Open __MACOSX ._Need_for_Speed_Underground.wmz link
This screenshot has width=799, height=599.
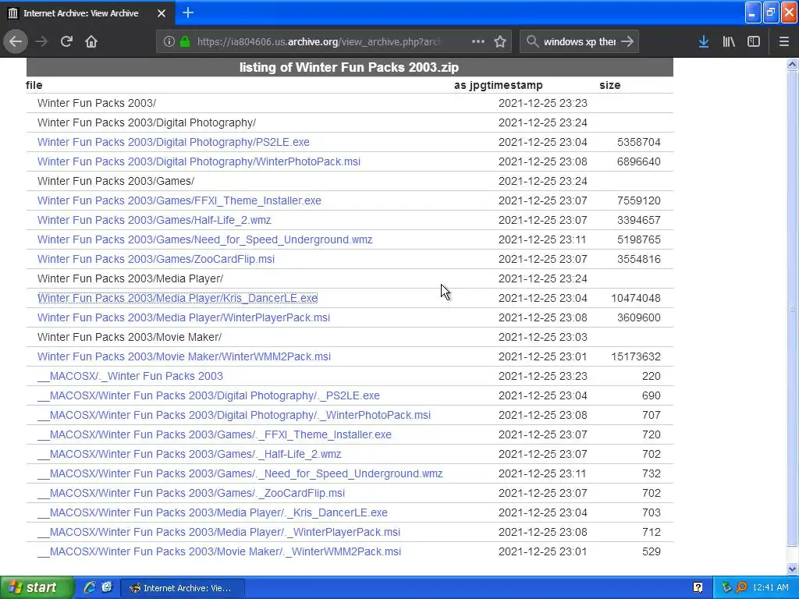(x=240, y=473)
